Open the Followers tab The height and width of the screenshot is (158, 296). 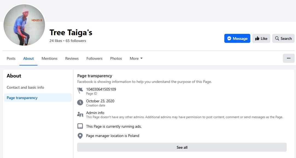(94, 58)
